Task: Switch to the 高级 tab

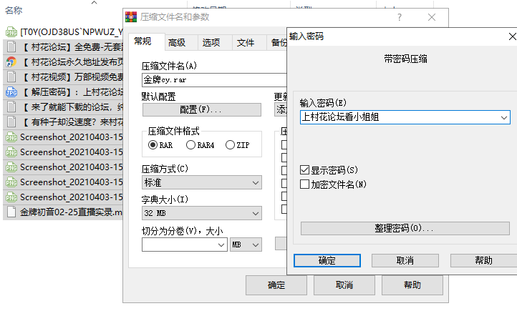Action: point(177,43)
